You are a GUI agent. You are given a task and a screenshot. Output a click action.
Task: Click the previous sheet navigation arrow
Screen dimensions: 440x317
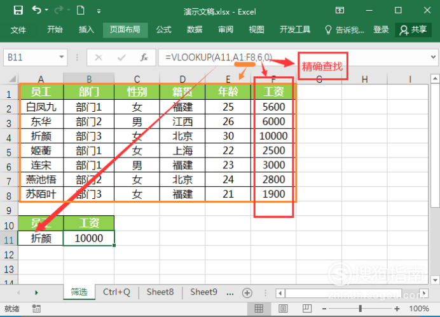tap(18, 293)
